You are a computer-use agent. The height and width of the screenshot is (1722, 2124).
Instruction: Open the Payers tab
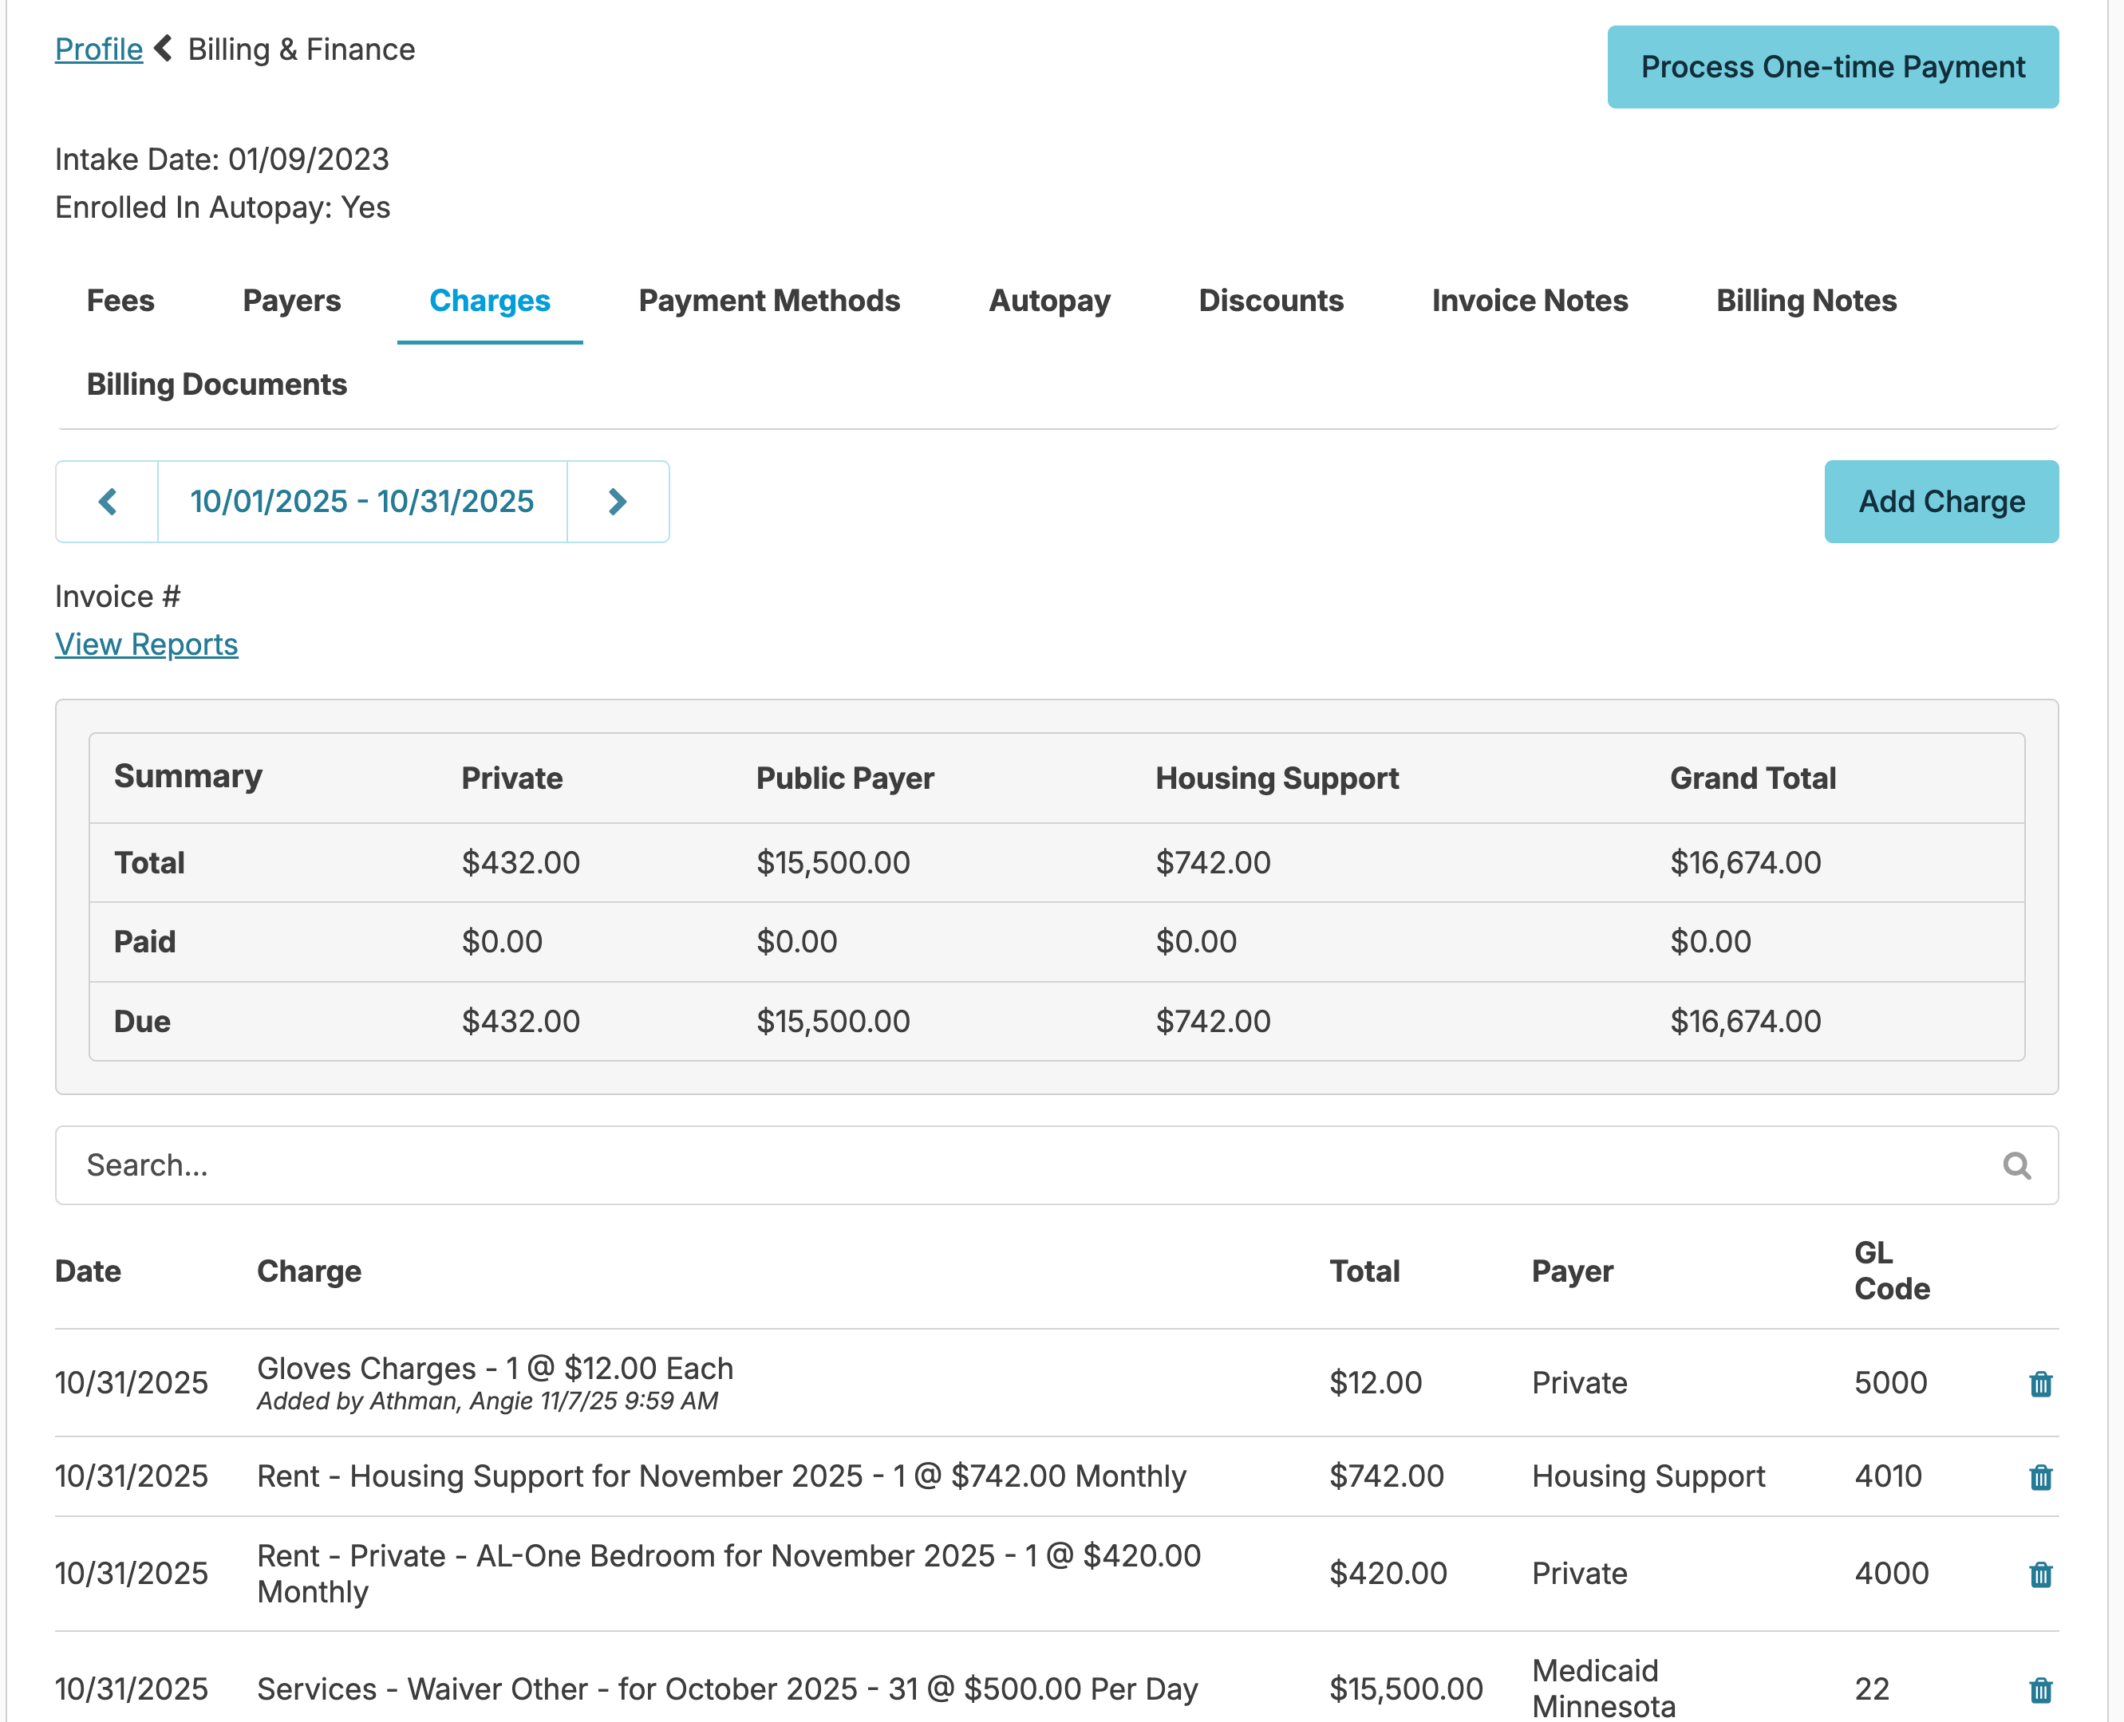coord(292,301)
